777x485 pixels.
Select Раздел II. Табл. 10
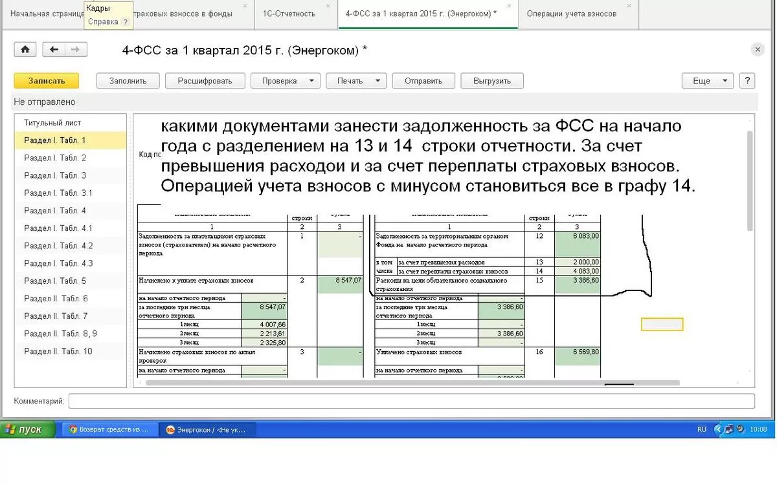pyautogui.click(x=70, y=351)
